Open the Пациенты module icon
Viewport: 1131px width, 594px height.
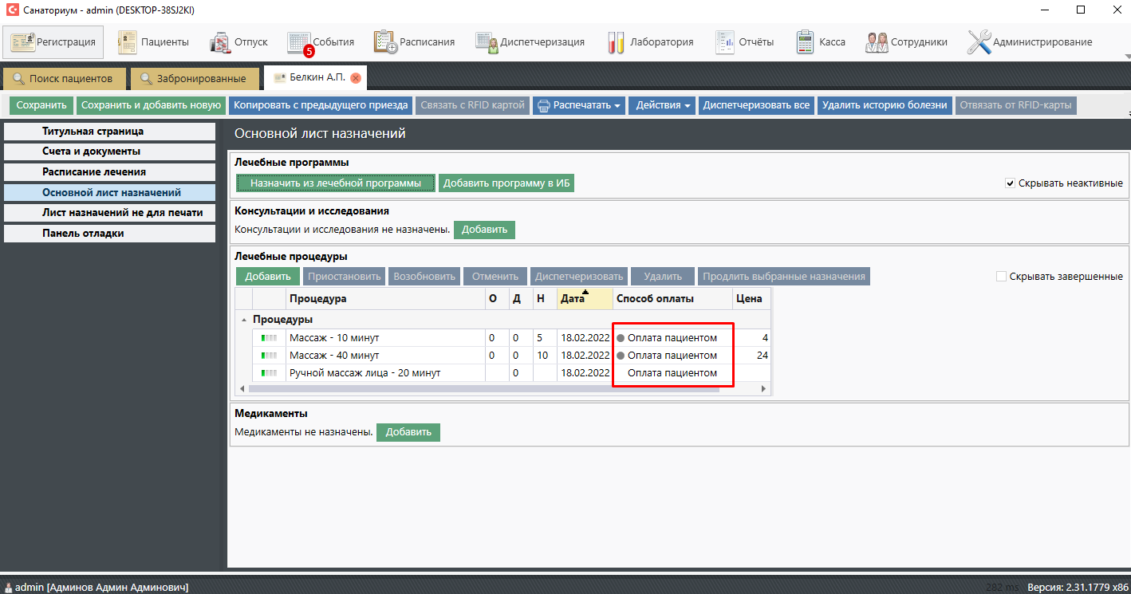tap(128, 42)
